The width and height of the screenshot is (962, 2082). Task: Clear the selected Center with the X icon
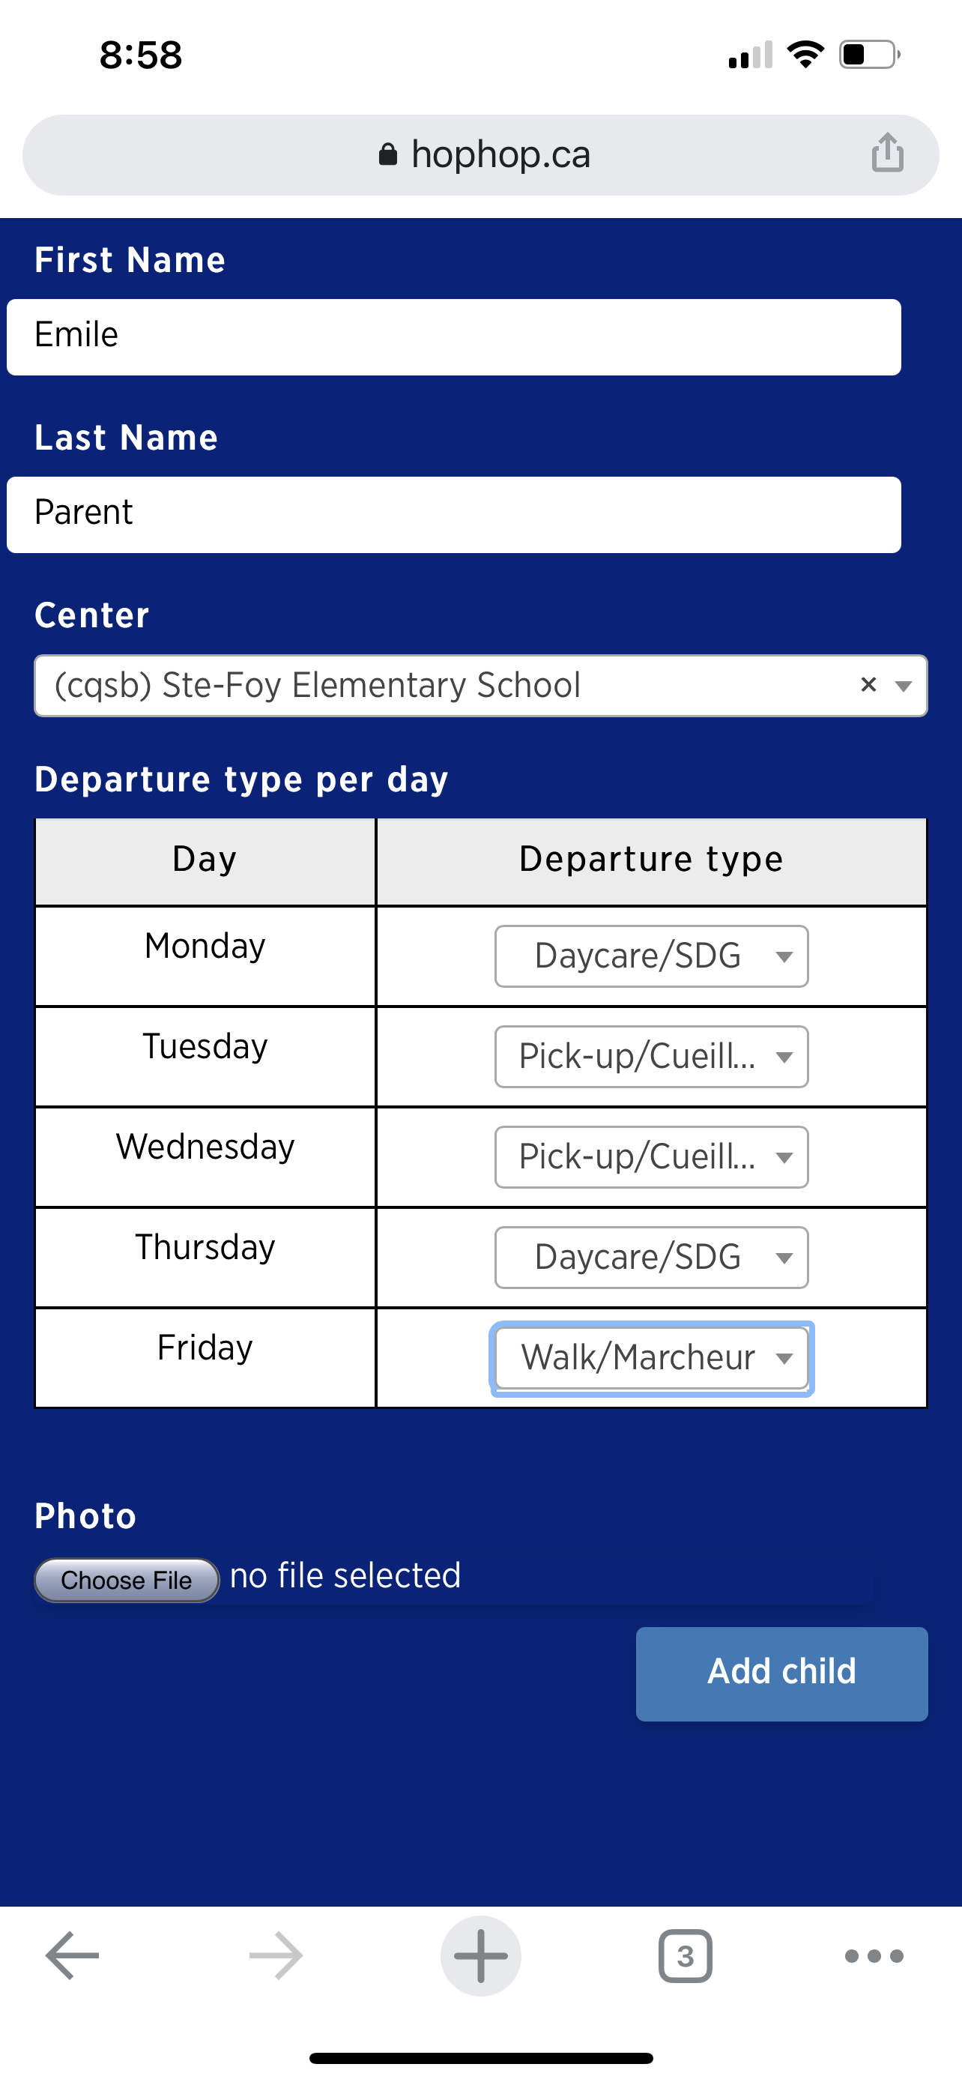(868, 684)
